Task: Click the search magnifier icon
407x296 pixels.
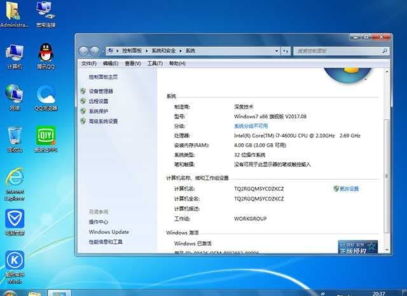Action: coord(384,51)
